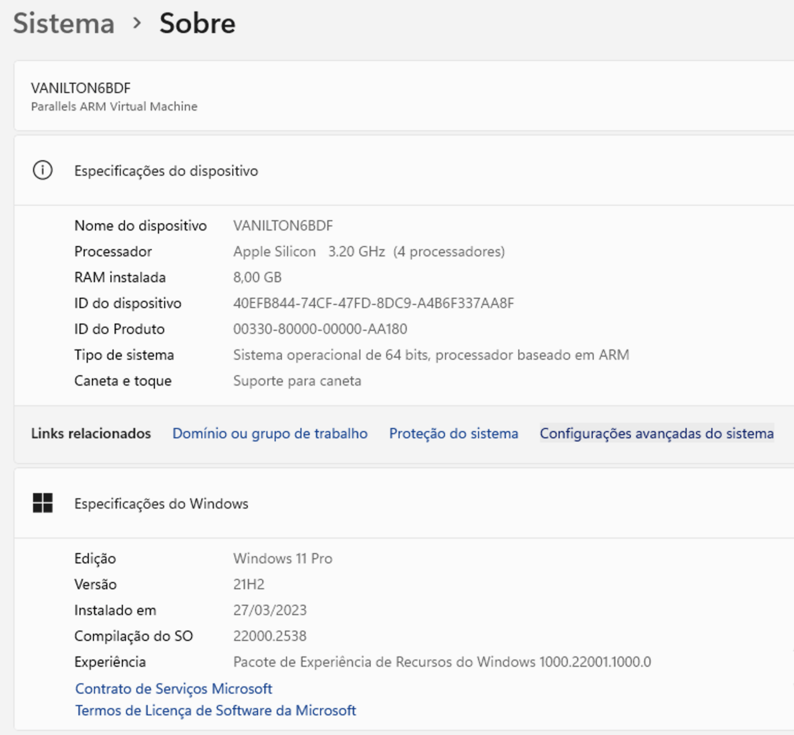Click the ID do Produto label
Screen dimensions: 794x735
119,329
